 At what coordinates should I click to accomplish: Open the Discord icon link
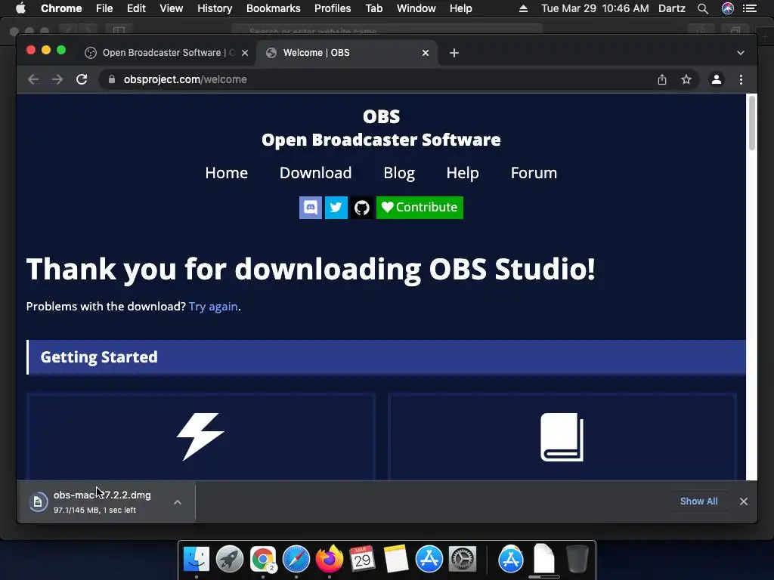(x=311, y=208)
